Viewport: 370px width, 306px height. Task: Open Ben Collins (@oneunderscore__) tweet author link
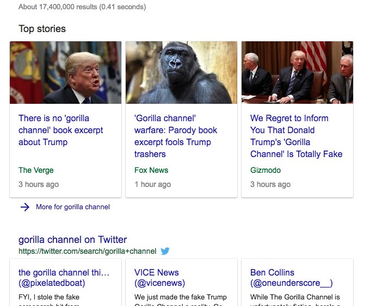click(292, 278)
